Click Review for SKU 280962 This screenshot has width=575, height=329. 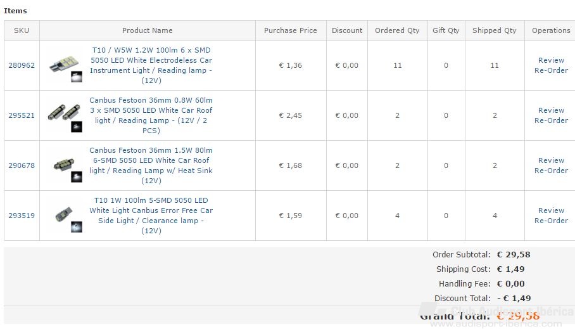551,60
